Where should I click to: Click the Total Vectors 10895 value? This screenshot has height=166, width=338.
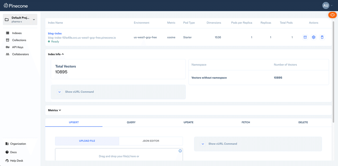coord(61,72)
